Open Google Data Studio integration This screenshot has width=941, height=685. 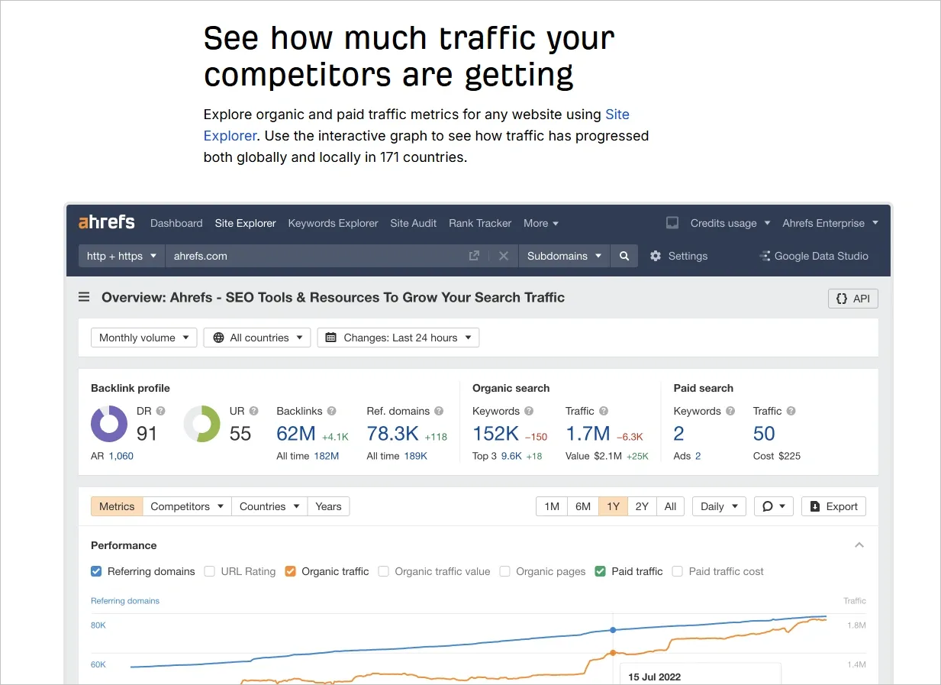814,256
